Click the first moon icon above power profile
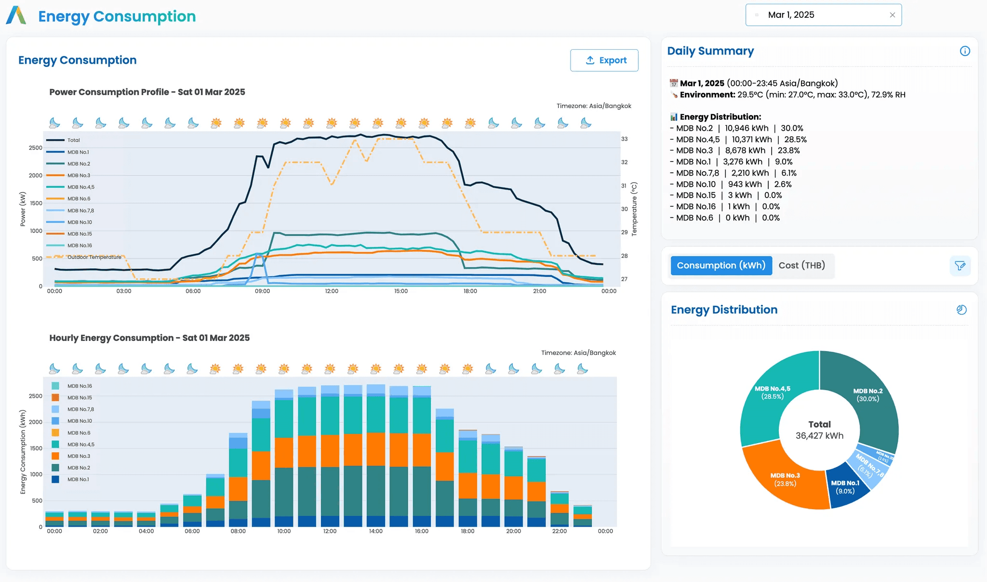 coord(54,123)
